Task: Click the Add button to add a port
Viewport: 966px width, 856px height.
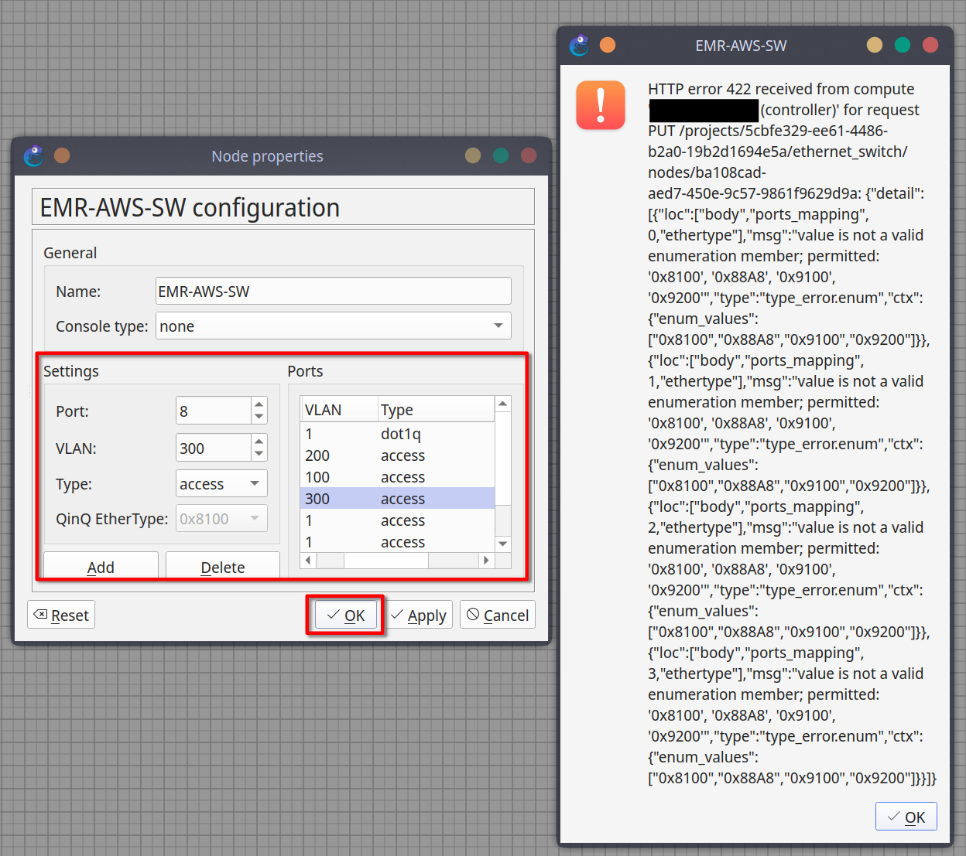Action: click(x=101, y=567)
